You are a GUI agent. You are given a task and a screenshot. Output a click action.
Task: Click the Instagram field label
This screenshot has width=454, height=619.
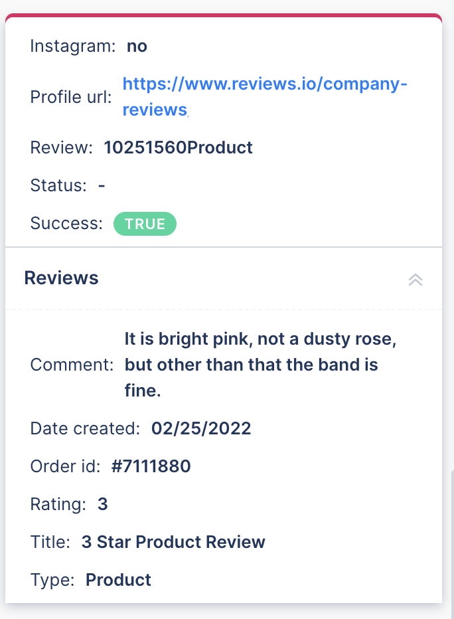(x=73, y=46)
